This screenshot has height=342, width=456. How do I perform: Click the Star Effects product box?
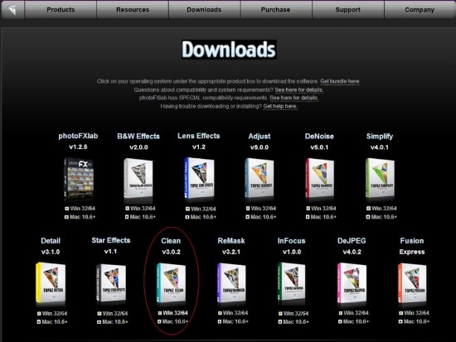[x=111, y=282]
